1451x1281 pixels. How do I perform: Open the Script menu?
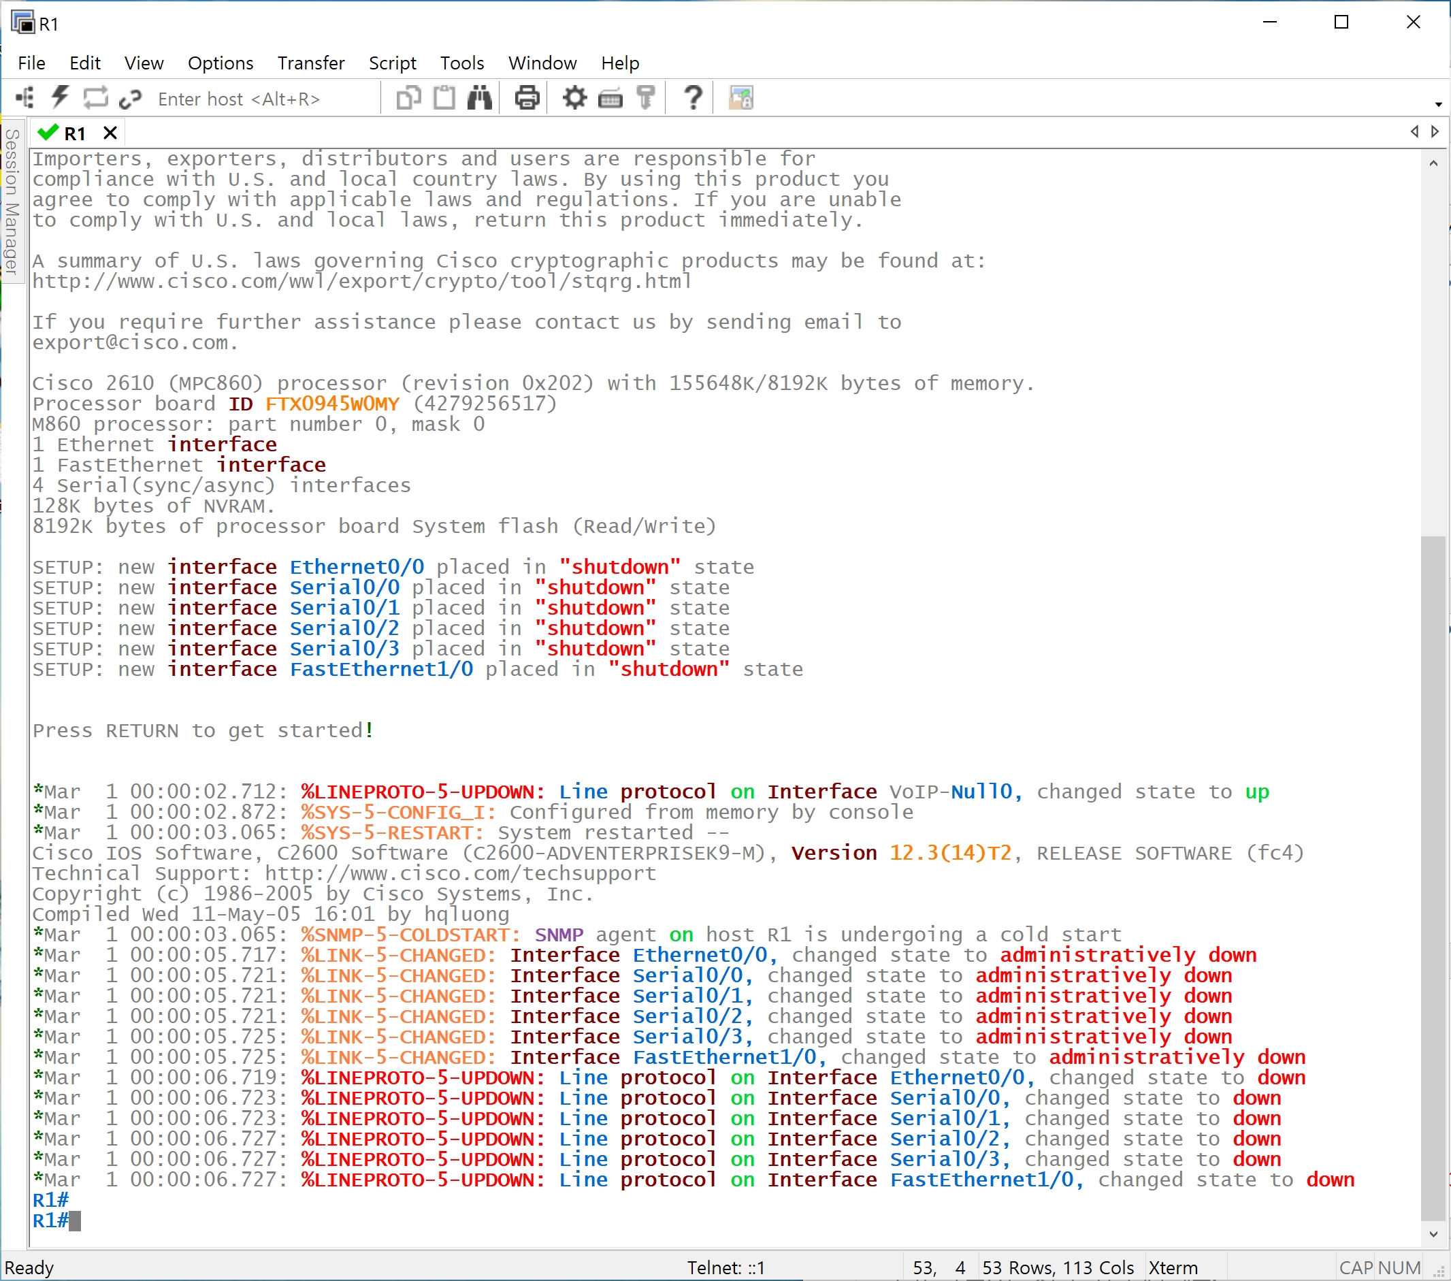[392, 63]
